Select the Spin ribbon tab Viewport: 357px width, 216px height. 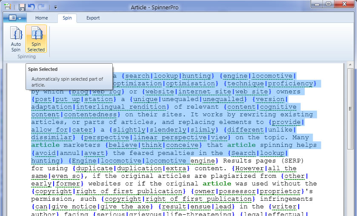[x=67, y=18]
